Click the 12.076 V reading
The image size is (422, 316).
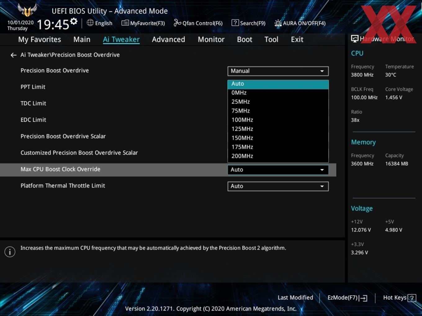pyautogui.click(x=361, y=230)
